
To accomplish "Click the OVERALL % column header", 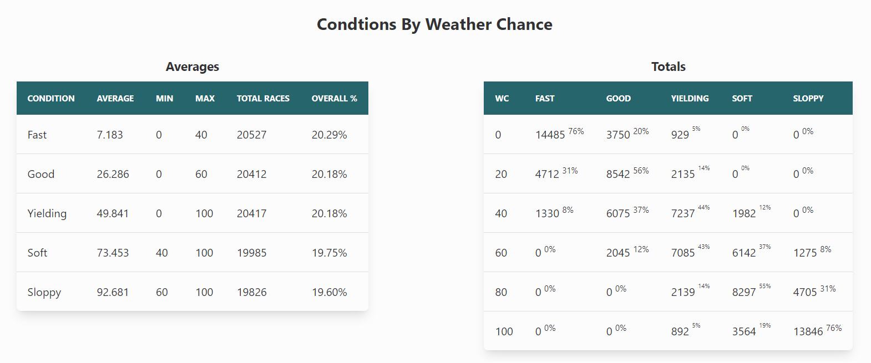I will click(x=334, y=99).
